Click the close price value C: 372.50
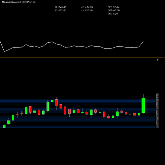This screenshot has width=165, height=165. tap(61, 11)
